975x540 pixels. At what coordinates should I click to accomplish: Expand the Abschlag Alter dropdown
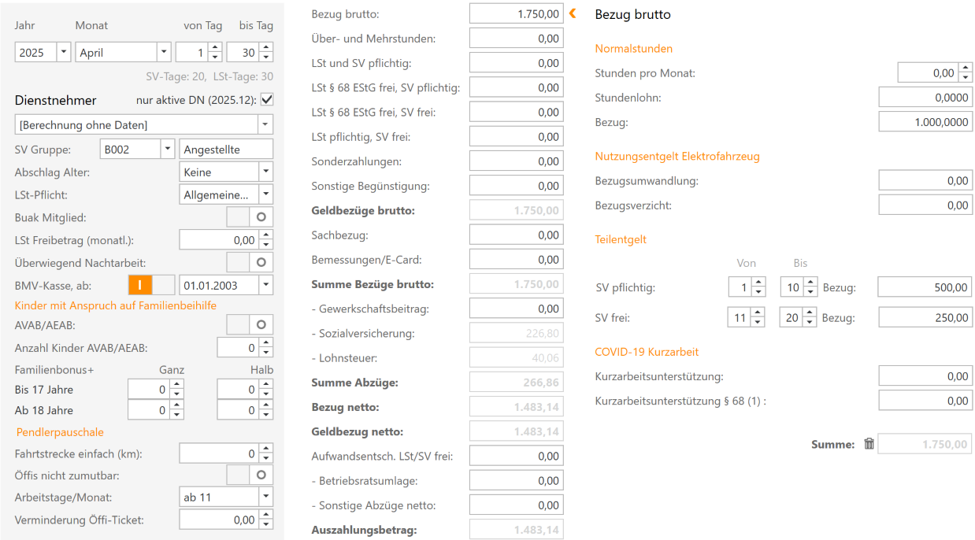pyautogui.click(x=266, y=172)
